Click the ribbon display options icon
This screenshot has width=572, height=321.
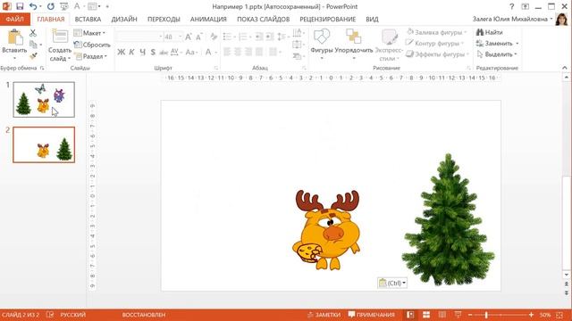point(525,6)
